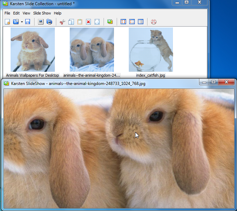Switch to large thumbnails view
Image resolution: width=237 pixels, height=211 pixels.
click(x=123, y=22)
